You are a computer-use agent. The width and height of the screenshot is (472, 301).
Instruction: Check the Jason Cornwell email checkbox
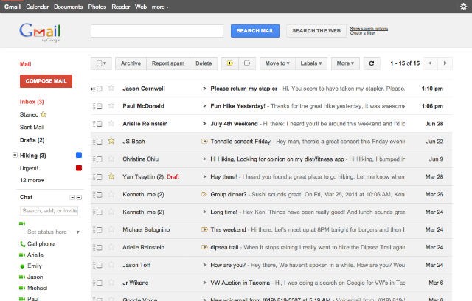pos(100,89)
